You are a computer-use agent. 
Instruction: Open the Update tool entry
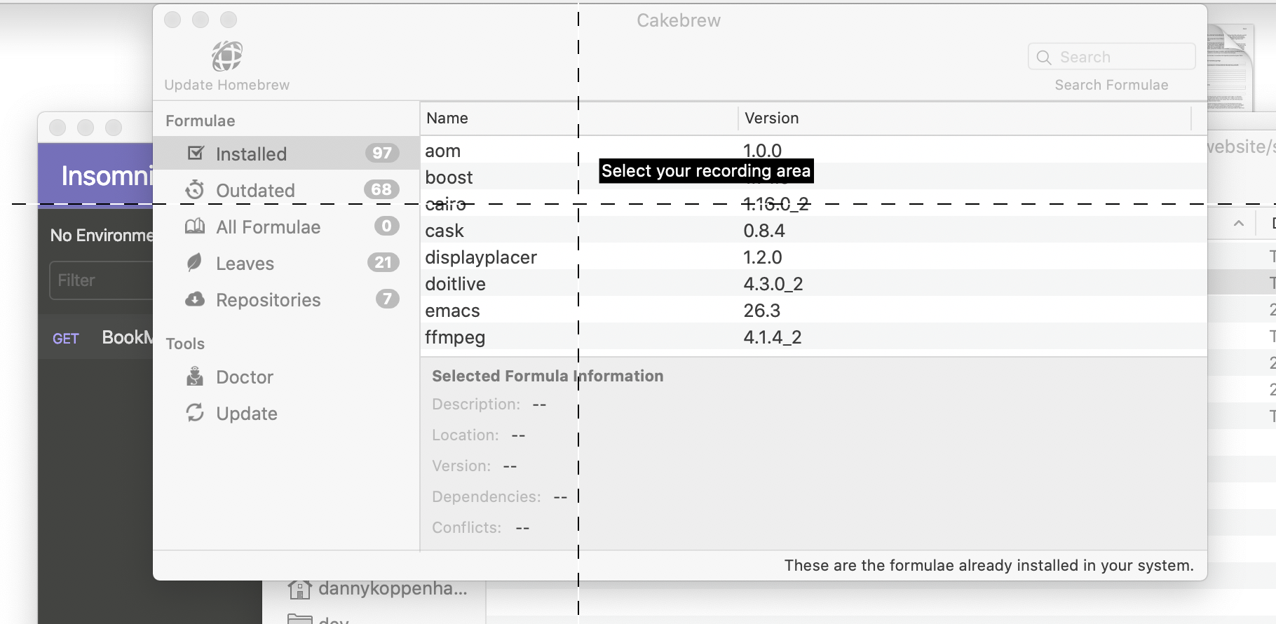click(x=286, y=414)
